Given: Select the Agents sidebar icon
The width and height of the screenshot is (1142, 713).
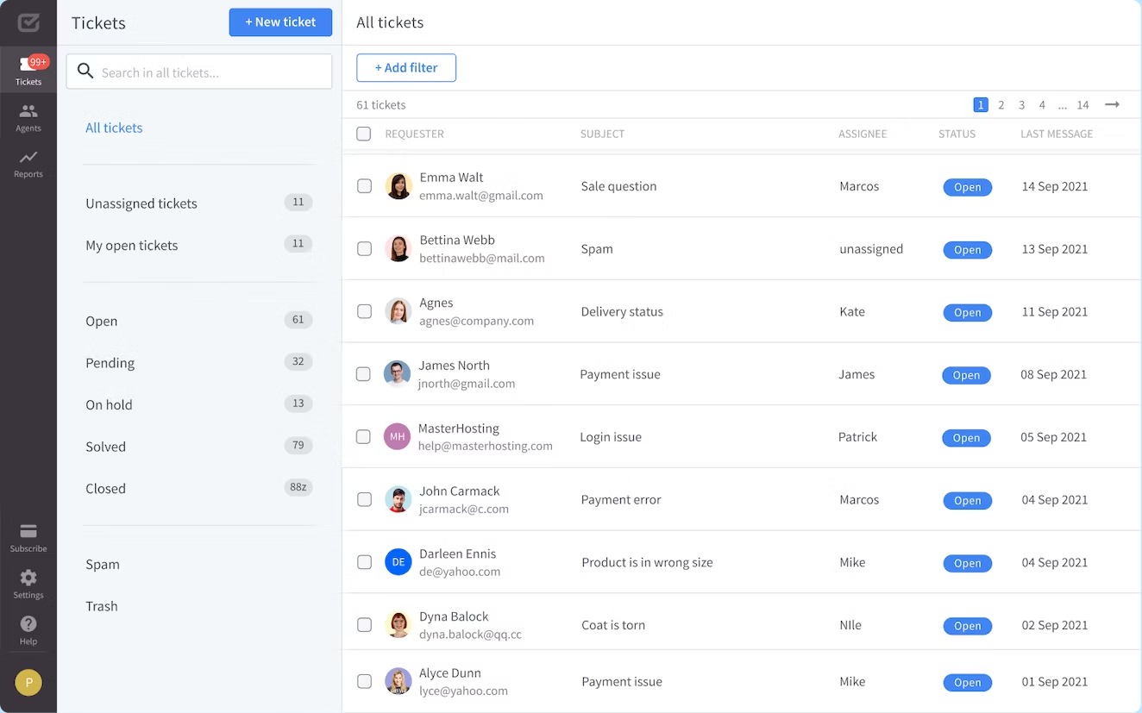Looking at the screenshot, I should pyautogui.click(x=28, y=116).
